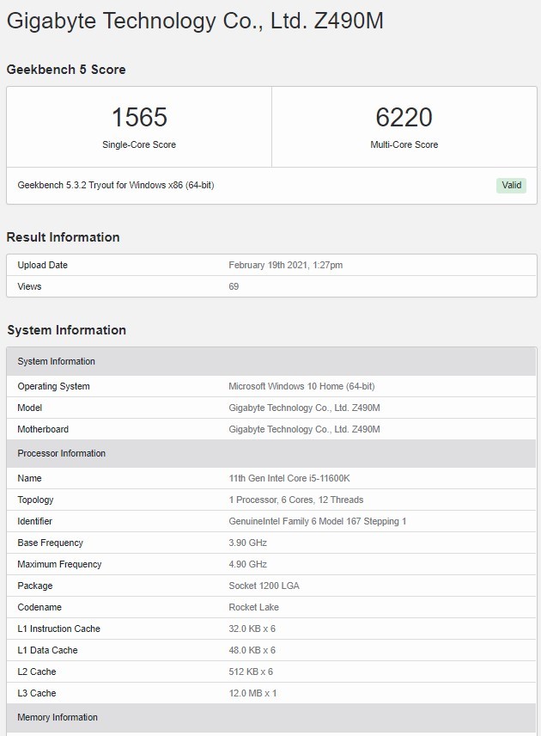Viewport: 541px width, 736px height.
Task: Click the multi-core score 6220
Action: coord(404,117)
